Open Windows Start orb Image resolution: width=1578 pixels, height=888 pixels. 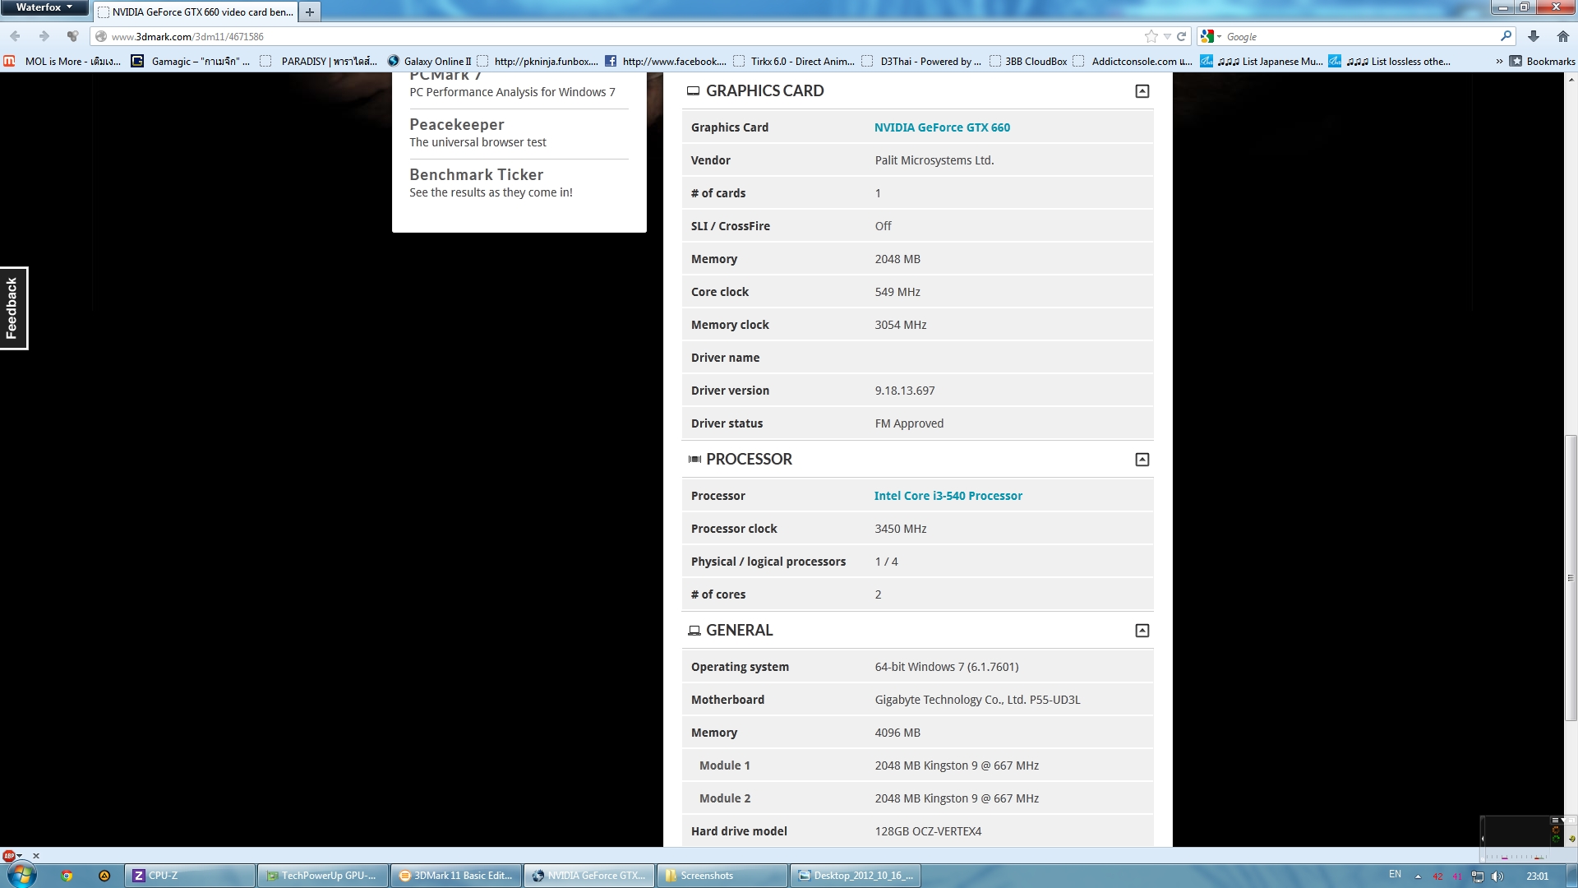point(22,875)
